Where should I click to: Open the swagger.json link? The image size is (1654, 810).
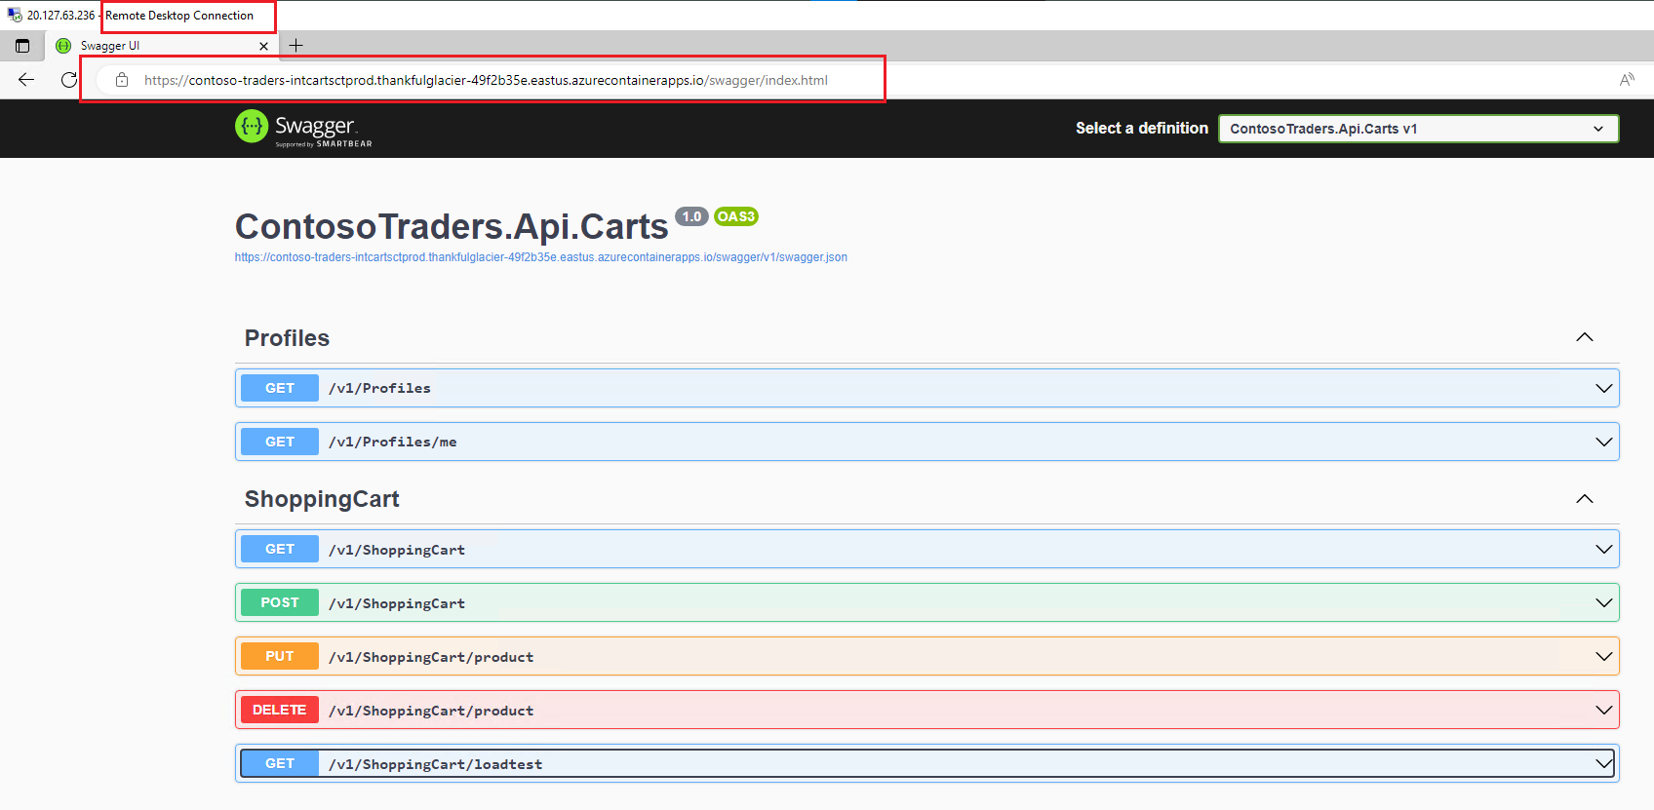click(x=540, y=257)
